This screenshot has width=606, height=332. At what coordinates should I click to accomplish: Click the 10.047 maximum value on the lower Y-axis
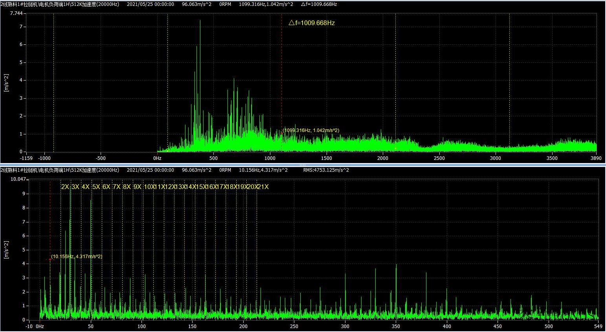coord(18,179)
